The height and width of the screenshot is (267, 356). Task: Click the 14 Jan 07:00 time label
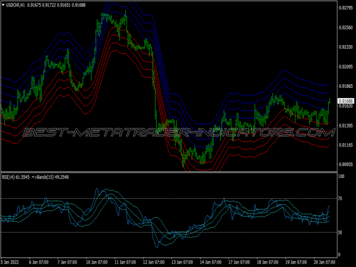coord(211,262)
